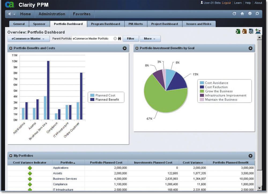This screenshot has height=194, width=268.
Task: Toggle the My Portfolios panel expander
Action: pos(11,156)
